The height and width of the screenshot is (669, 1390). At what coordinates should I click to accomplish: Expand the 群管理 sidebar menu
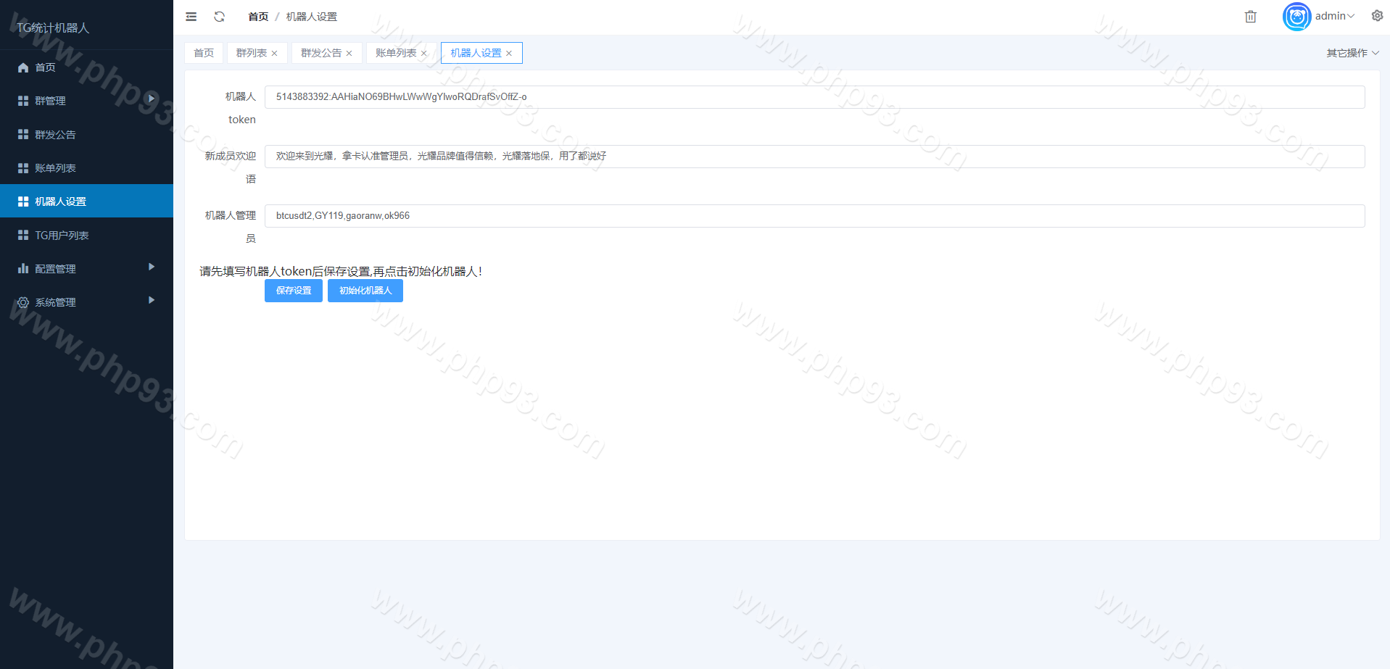coord(86,101)
